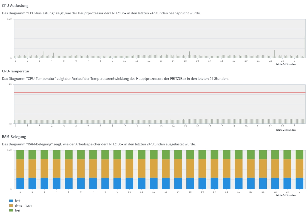Viewport: 307px width, 213px height.
Task: Click hour label '12' on CPU-Auslastung axis
Action: [149, 61]
